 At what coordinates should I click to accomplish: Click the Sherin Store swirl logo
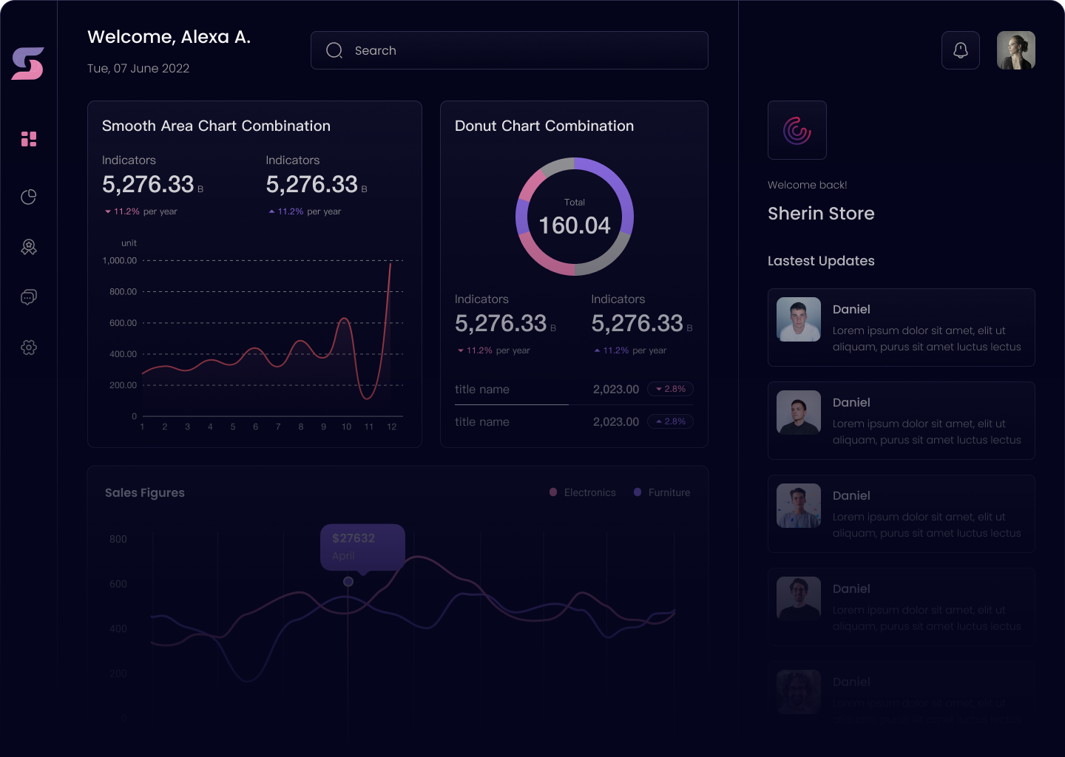pyautogui.click(x=797, y=130)
